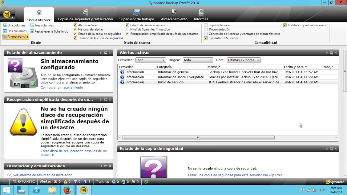Click the second Trabajos status icon
347x195 pixels.
[123, 182]
